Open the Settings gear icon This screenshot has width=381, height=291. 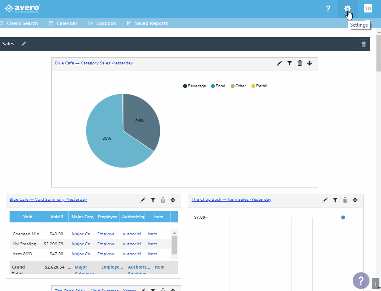(347, 9)
